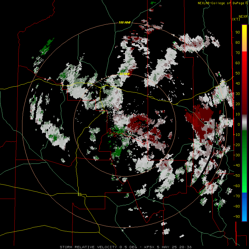Click the -30 knot scale label
Screen dimensions: 249x249
(237, 155)
